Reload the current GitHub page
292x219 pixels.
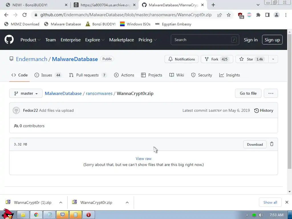tap(25, 15)
